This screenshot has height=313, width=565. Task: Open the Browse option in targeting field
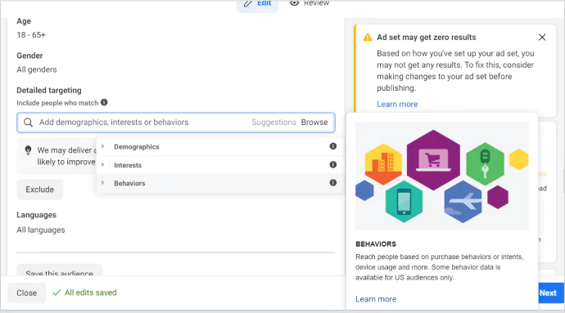coord(314,123)
